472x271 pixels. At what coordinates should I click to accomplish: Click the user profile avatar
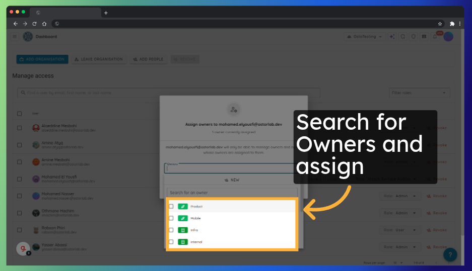click(x=448, y=37)
